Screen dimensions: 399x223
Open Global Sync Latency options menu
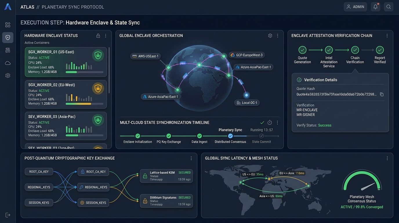(387, 158)
